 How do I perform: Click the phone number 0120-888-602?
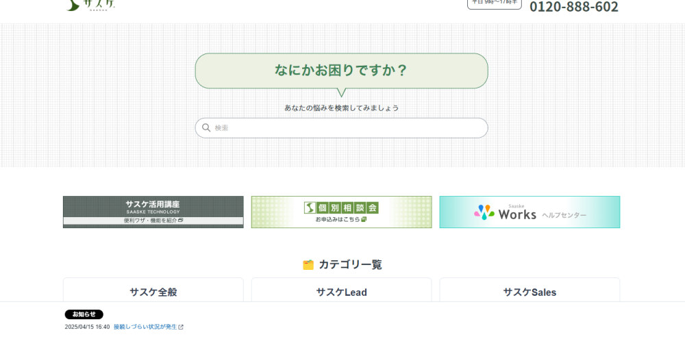[573, 7]
